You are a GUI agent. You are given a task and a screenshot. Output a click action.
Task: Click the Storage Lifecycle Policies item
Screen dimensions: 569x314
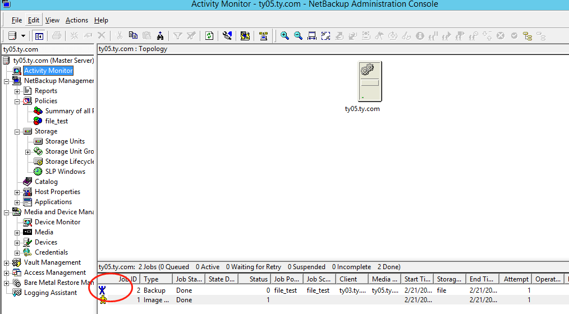click(x=70, y=161)
